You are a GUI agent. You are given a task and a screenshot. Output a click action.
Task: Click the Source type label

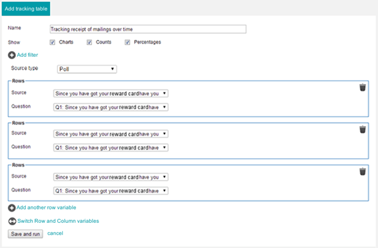click(24, 68)
